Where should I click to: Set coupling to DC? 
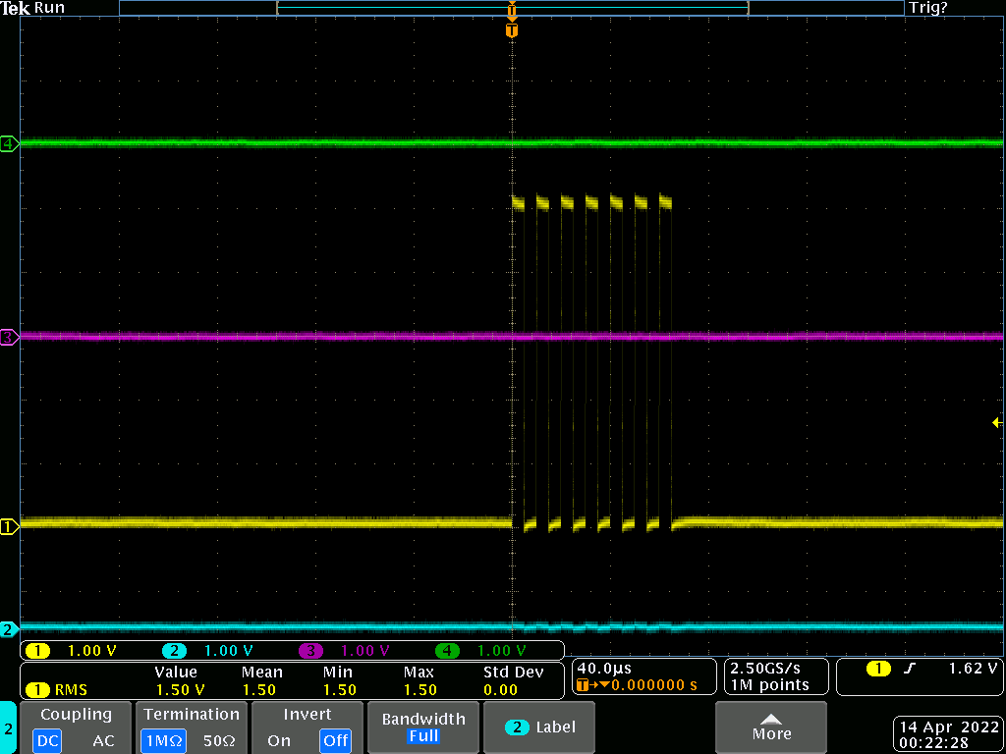coord(46,740)
